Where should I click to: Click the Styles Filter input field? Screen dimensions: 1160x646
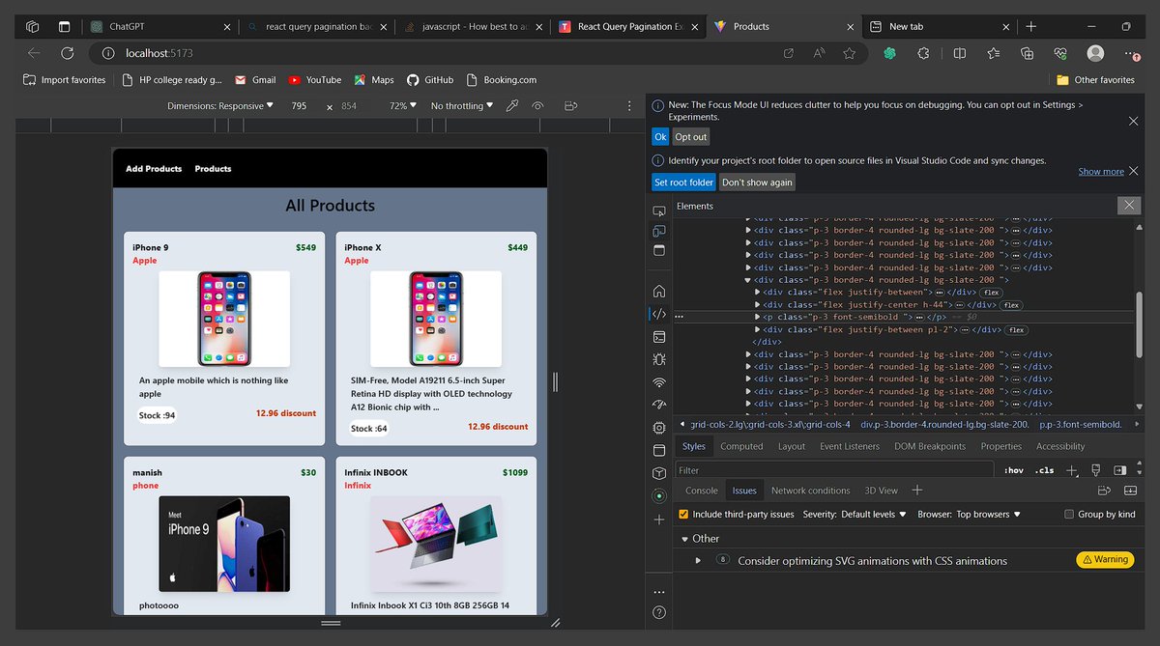834,470
